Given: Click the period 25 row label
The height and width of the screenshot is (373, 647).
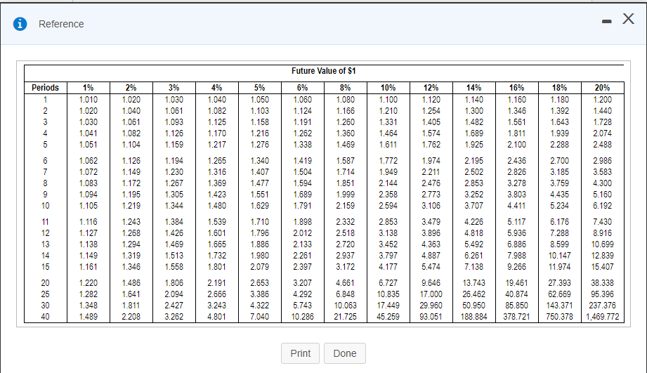Looking at the screenshot, I should coord(46,294).
